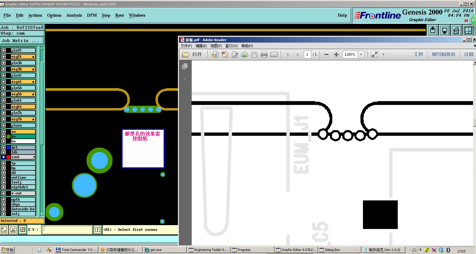Viewport: 476px width, 254px height.
Task: Click the Help button in Genesis
Action: (342, 15)
